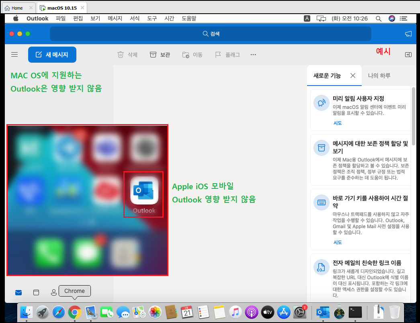Click the 삭제 trash toolbar icon
Viewport: 420px width, 323px height.
click(121, 55)
